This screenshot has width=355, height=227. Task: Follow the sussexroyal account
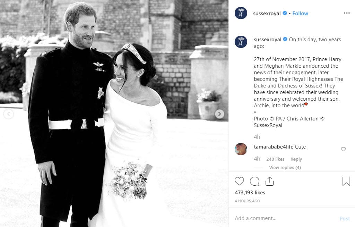tap(300, 13)
